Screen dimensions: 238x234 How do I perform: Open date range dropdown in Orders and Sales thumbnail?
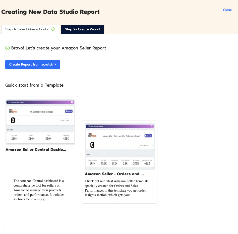pos(145,145)
